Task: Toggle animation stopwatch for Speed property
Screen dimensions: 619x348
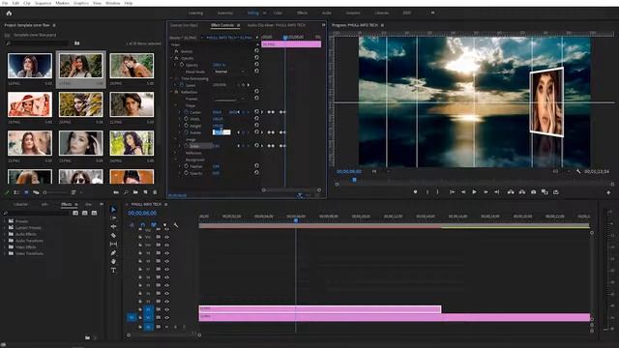Action: 182,85
